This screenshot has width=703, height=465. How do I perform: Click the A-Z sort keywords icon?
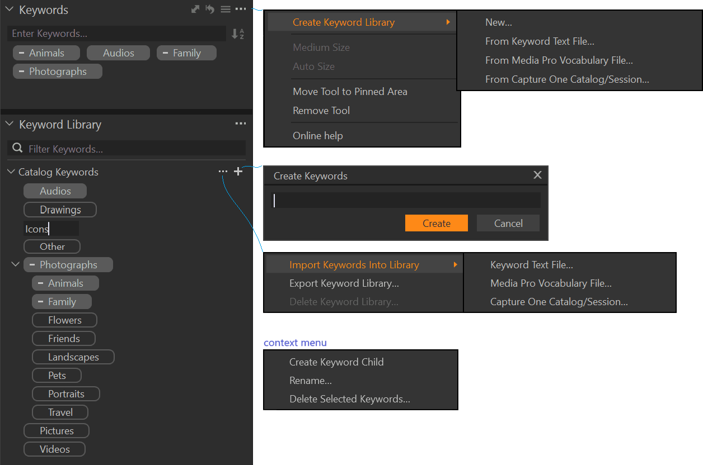pyautogui.click(x=238, y=34)
